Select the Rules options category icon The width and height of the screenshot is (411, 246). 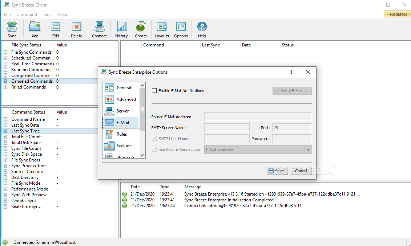point(109,134)
